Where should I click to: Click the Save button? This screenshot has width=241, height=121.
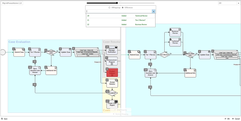point(4,119)
